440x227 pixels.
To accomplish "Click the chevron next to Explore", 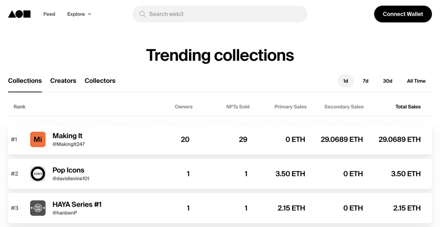I will pyautogui.click(x=90, y=14).
